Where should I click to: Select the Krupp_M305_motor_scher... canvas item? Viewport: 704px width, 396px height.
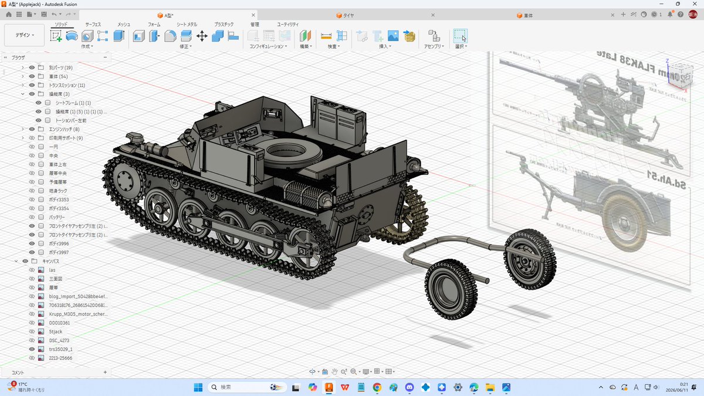coord(77,314)
